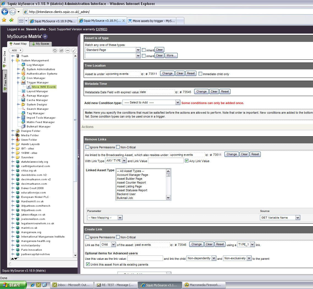Click the Asset Map refresh icon
313x289 pixels.
tap(55, 50)
